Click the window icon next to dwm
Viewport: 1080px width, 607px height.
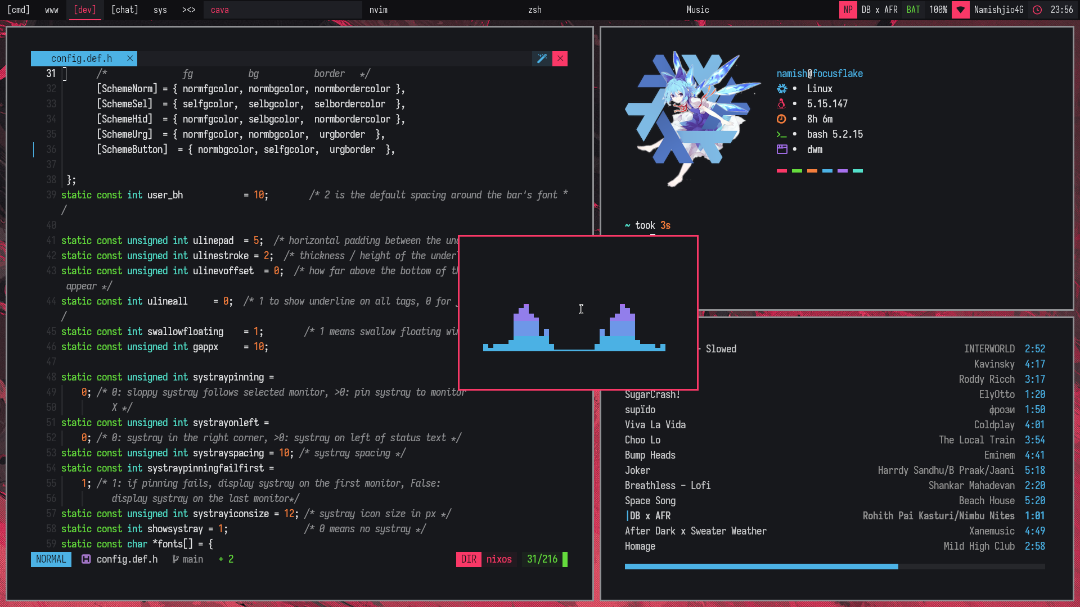(x=782, y=150)
